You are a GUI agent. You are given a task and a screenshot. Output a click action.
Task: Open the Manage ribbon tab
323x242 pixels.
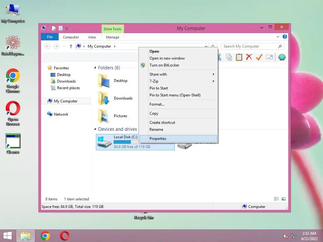(113, 37)
